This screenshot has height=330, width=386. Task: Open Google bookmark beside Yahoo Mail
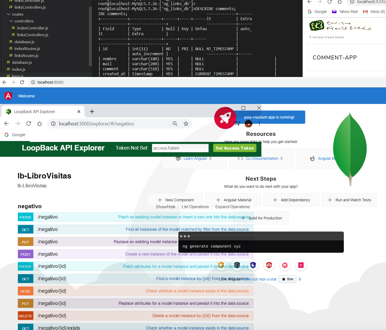tap(317, 12)
